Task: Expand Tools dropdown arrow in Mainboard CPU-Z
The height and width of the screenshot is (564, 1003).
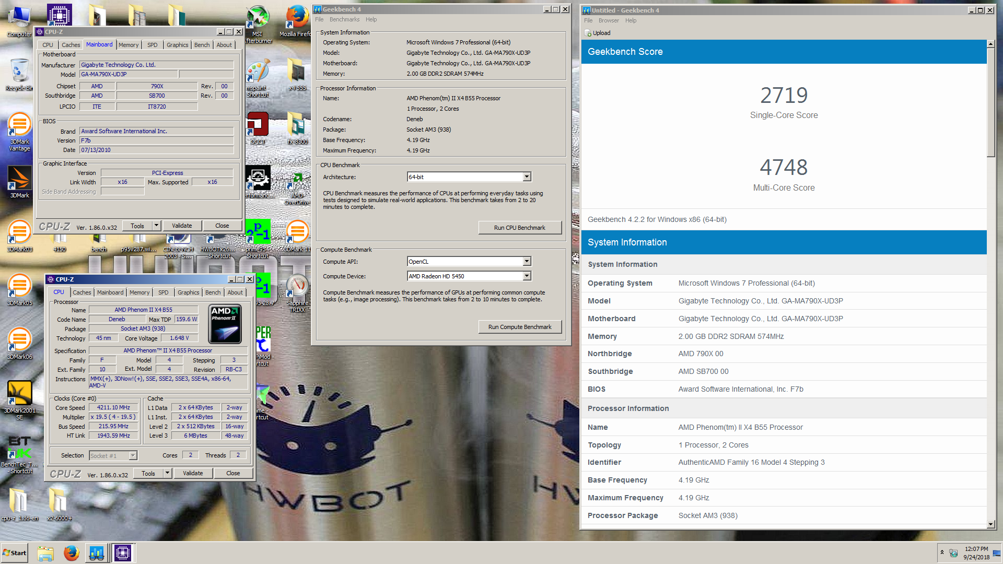Action: (156, 226)
